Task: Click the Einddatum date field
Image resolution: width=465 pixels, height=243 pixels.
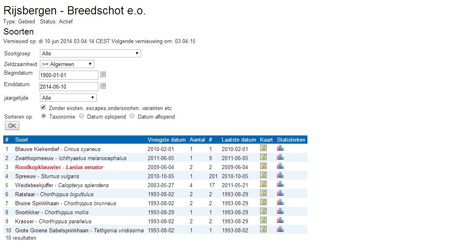Action: coord(68,87)
